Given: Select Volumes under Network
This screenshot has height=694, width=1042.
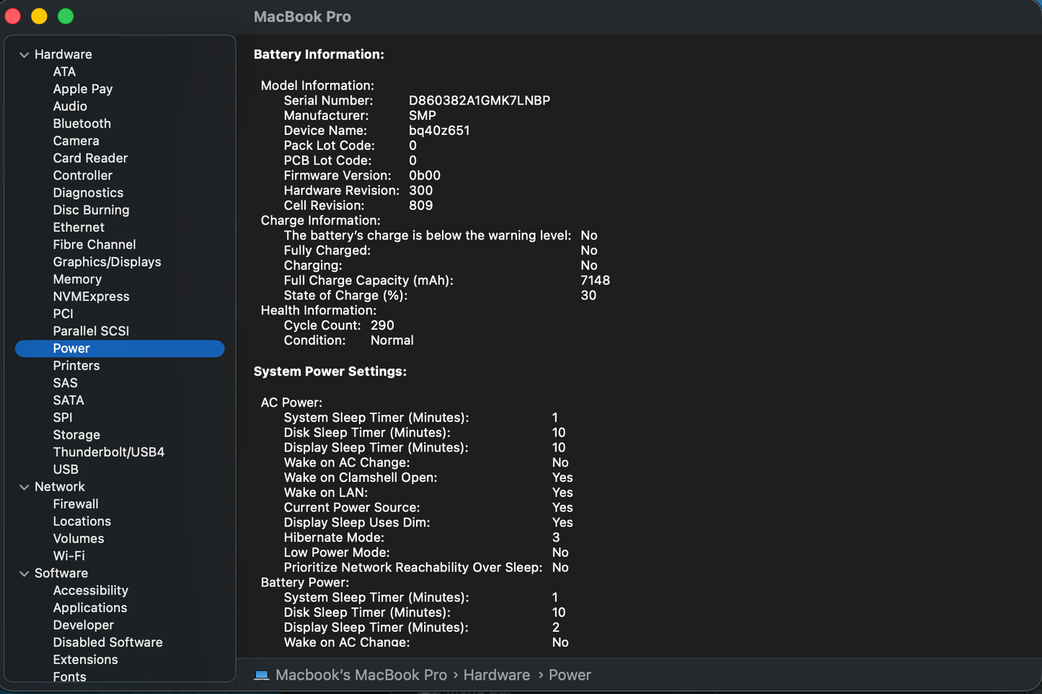Looking at the screenshot, I should (x=79, y=539).
